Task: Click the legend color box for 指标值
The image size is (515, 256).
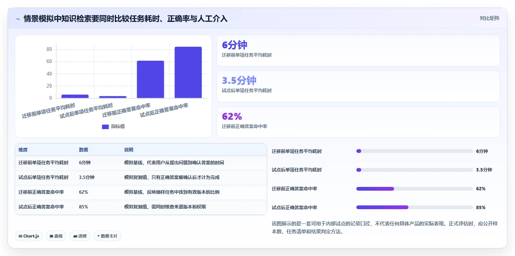Action: [105, 126]
